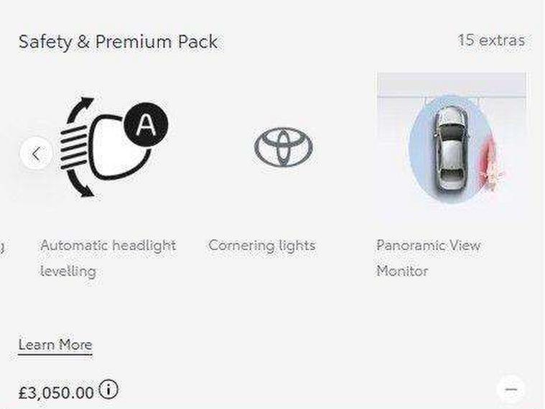Click the Toyota logo placeholder image
545x409 pixels.
pos(284,147)
